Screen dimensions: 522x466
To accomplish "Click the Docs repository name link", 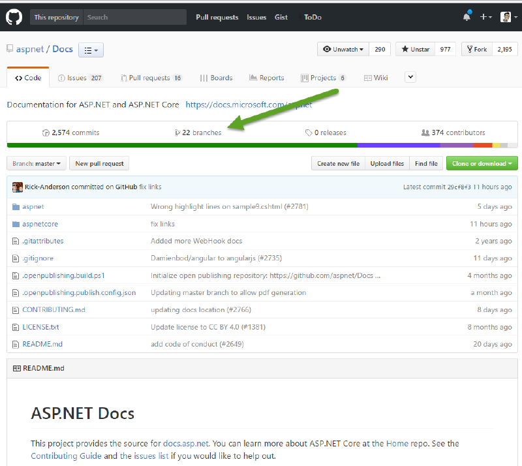I will pos(63,49).
